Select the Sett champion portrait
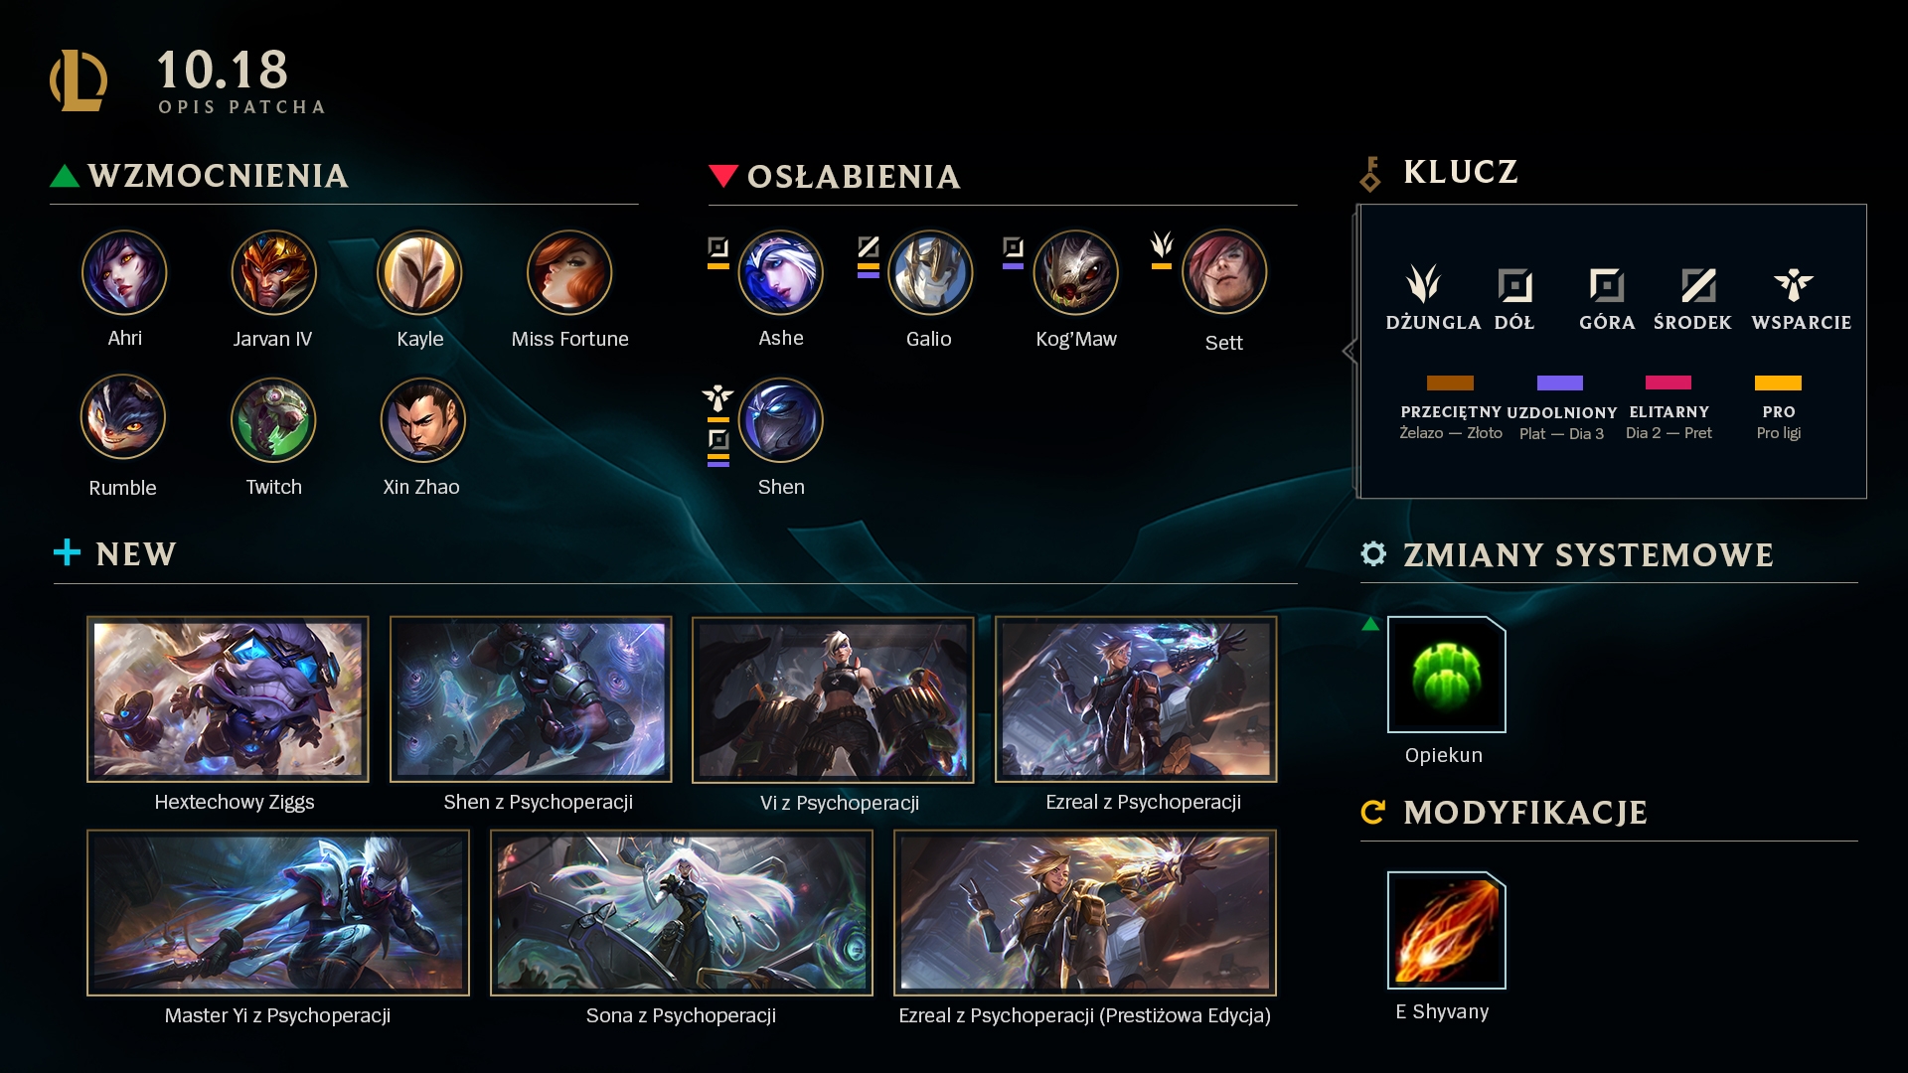Image resolution: width=1908 pixels, height=1073 pixels. pyautogui.click(x=1224, y=272)
